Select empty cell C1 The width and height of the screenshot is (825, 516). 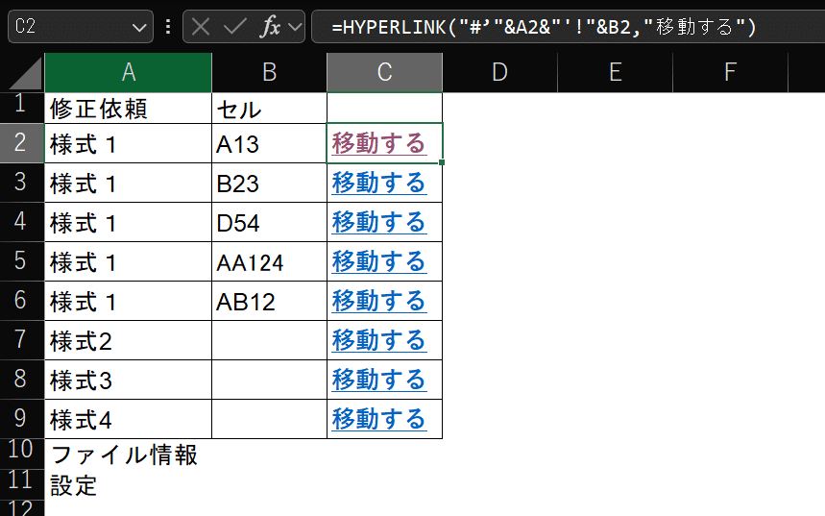point(384,109)
